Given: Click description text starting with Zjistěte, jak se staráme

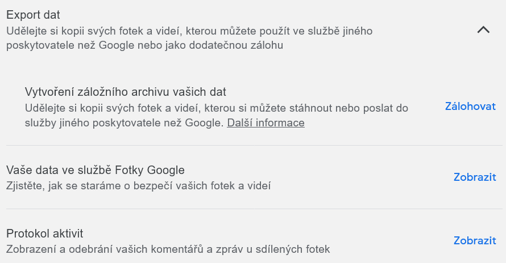Looking at the screenshot, I should (138, 185).
